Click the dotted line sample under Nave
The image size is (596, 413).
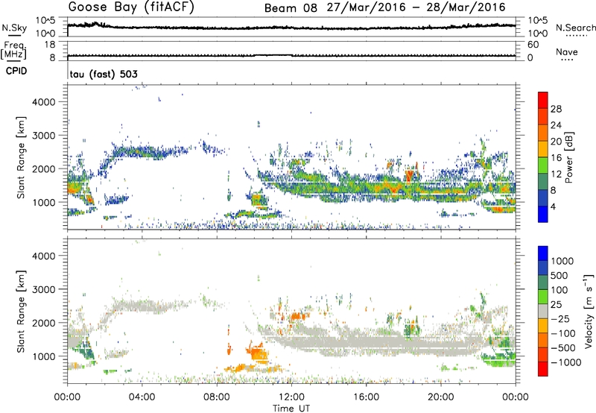click(567, 60)
